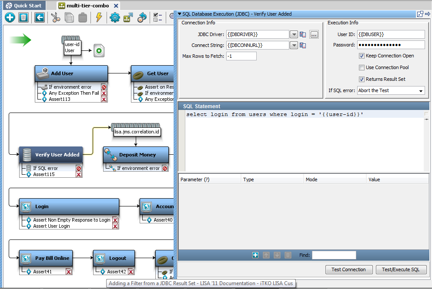The image size is (432, 289).
Task: Click the Find input field
Action: pyautogui.click(x=334, y=255)
